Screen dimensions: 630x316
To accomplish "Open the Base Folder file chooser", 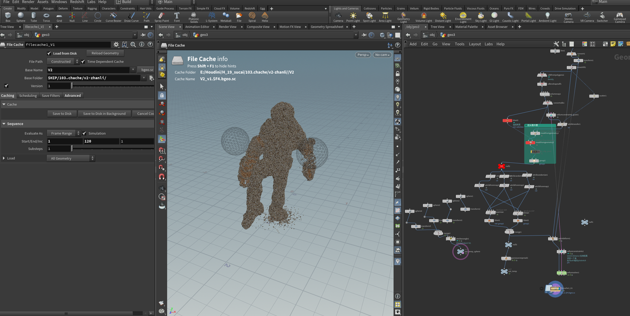I will click(151, 78).
